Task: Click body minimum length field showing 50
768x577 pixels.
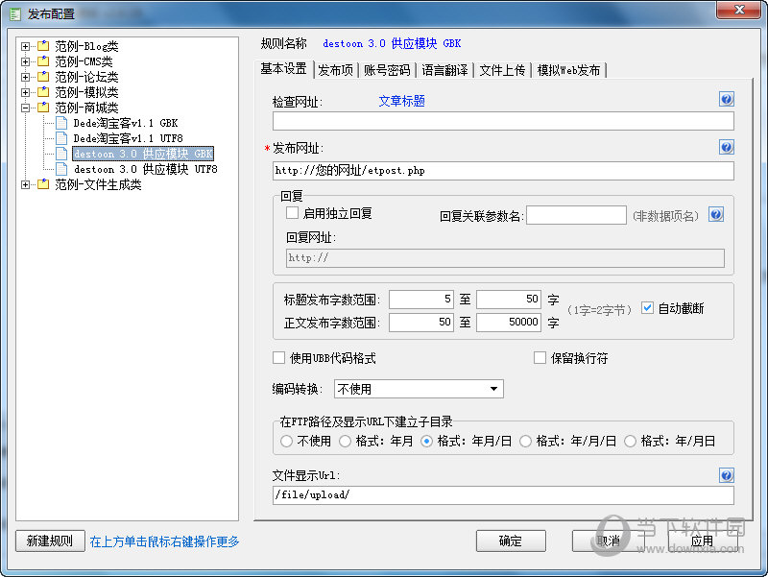Action: [x=421, y=323]
